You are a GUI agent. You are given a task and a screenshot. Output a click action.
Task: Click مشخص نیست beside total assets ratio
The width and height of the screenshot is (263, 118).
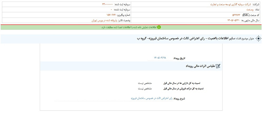145,83
